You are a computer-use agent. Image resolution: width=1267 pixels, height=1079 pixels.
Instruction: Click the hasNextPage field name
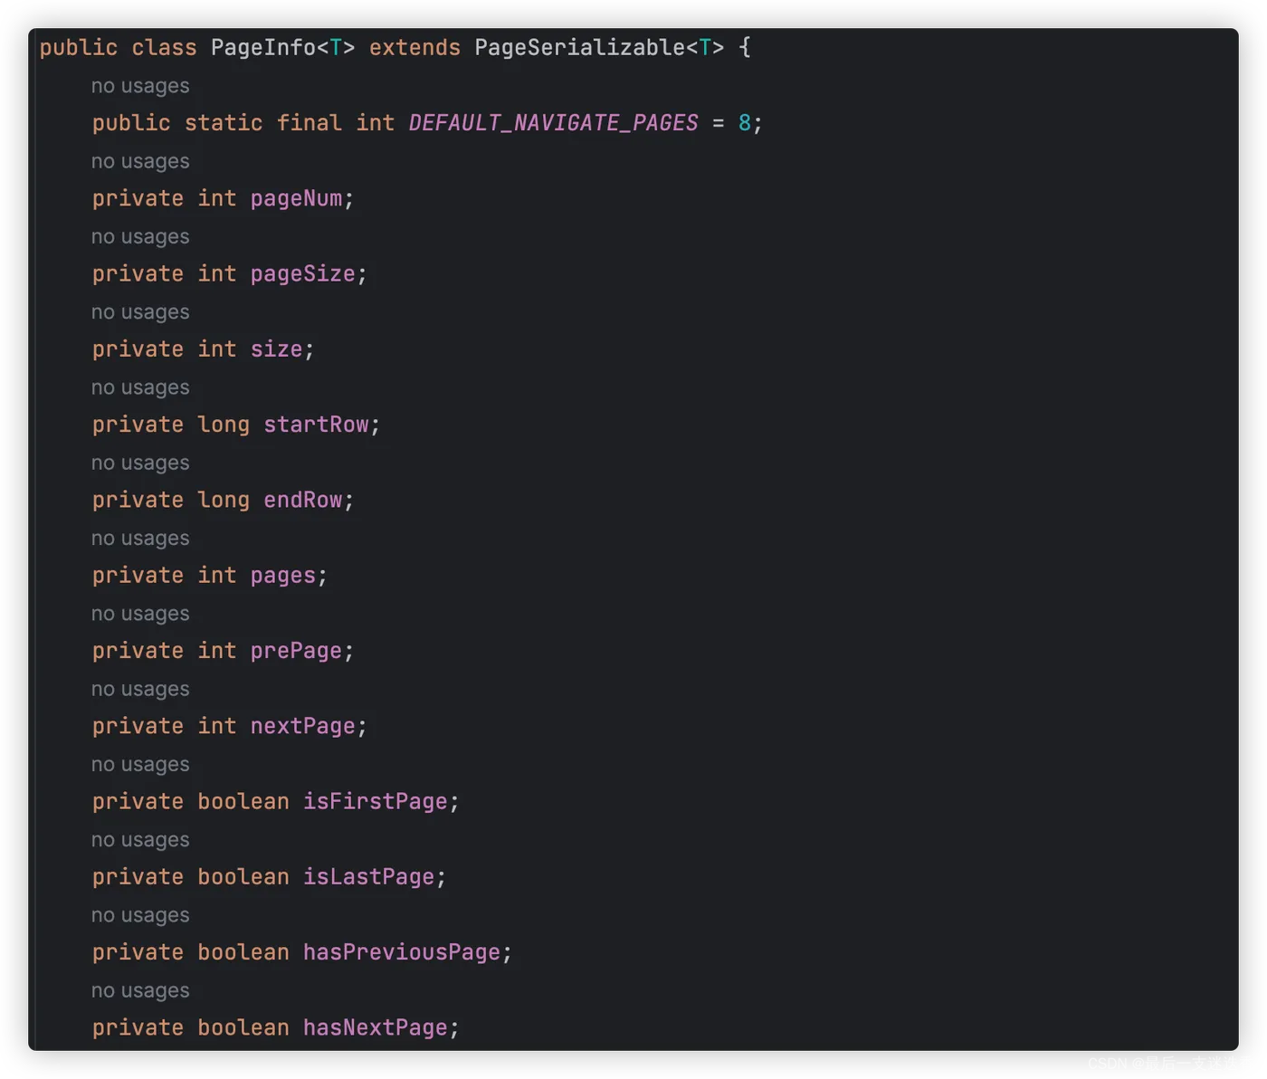(375, 1028)
